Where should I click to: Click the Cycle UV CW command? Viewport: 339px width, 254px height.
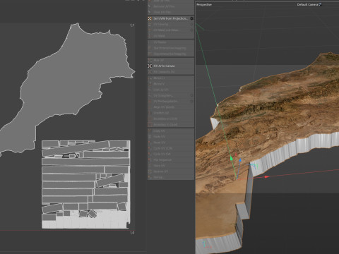click(x=171, y=154)
